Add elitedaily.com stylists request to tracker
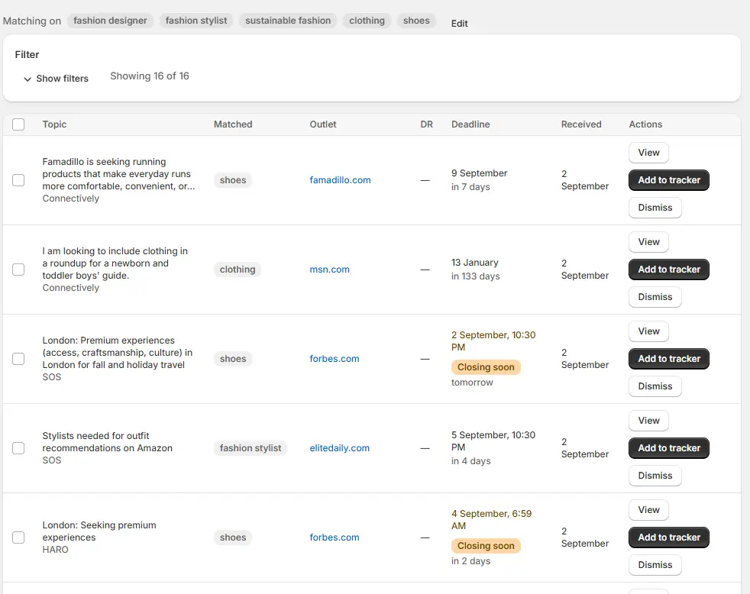Viewport: 750px width, 594px height. [x=669, y=448]
